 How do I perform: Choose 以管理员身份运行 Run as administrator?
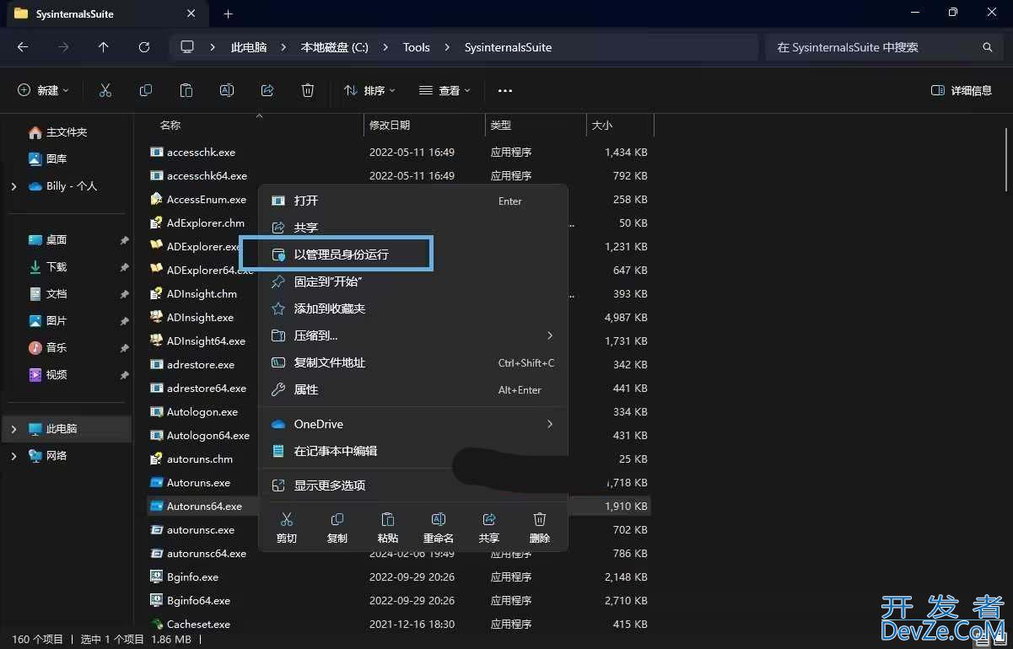coord(413,255)
